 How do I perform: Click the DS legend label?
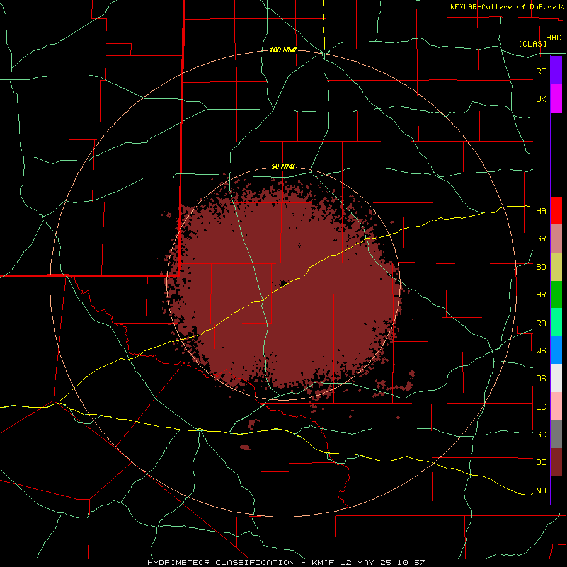[x=541, y=379]
